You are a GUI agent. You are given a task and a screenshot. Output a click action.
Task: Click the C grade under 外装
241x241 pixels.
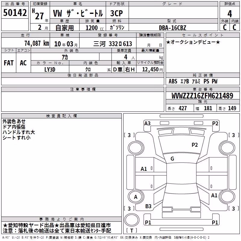pos(225,27)
